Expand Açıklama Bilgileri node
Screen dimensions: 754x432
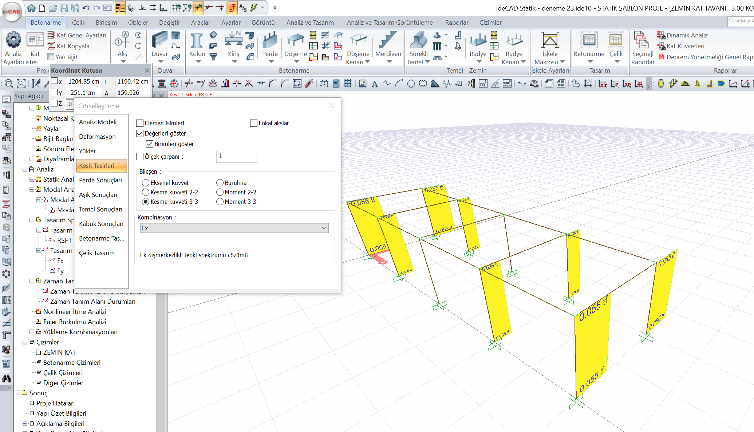coord(25,424)
